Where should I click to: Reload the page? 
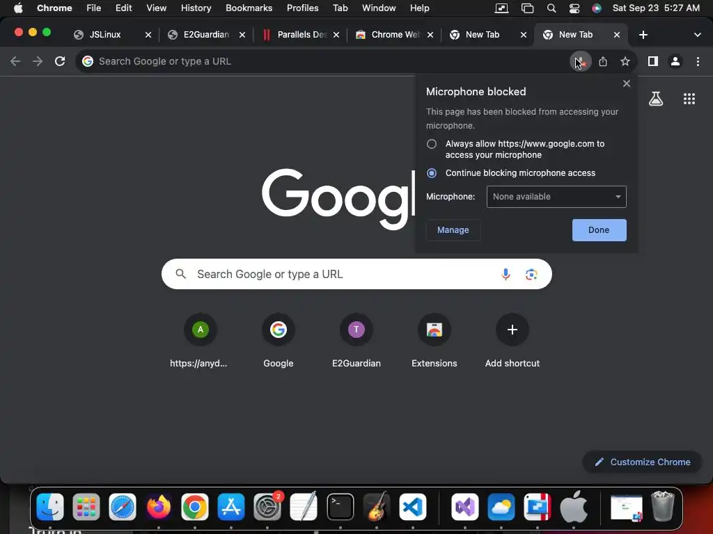(x=60, y=61)
